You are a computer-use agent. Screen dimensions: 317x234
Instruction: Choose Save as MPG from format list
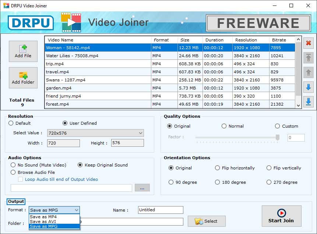[54, 226]
